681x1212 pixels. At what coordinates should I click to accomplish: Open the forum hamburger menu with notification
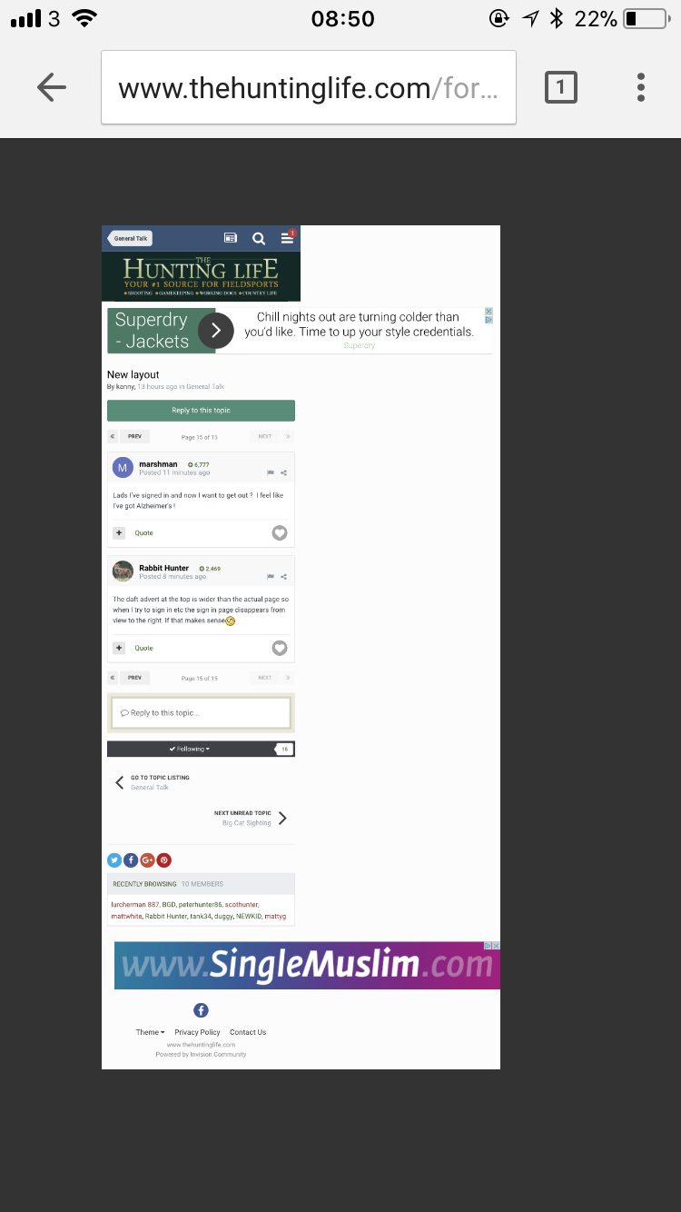coord(287,238)
